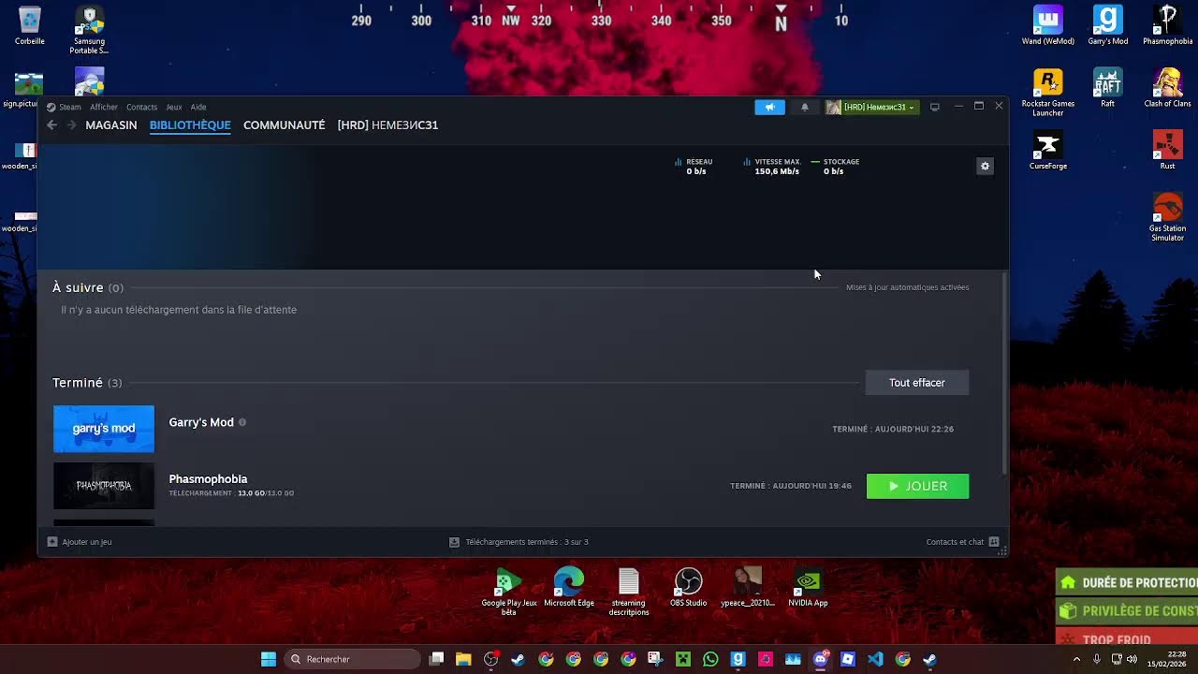Viewport: 1198px width, 674px height.
Task: Select the Garry's Mod desktop shortcut
Action: point(1107,26)
